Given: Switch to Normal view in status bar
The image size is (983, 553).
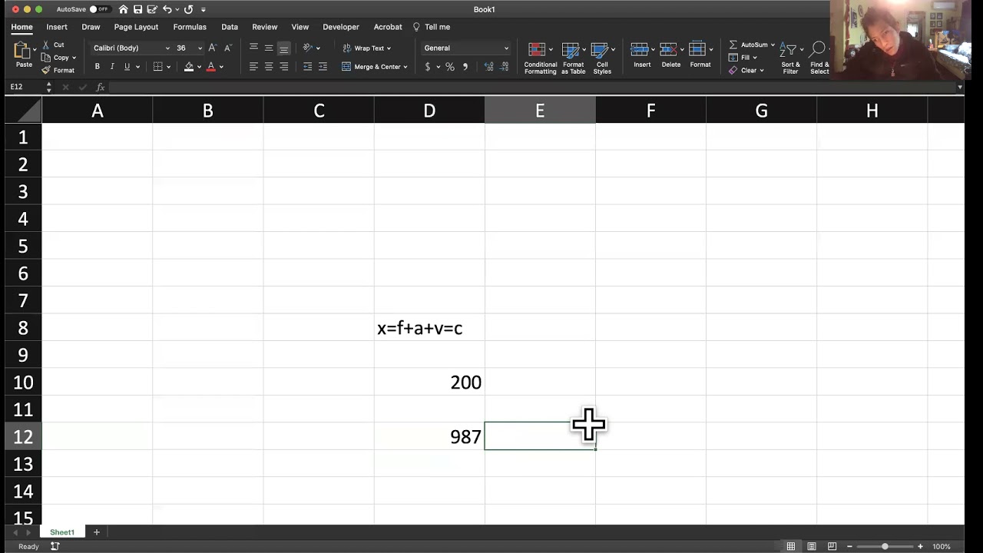Looking at the screenshot, I should [790, 546].
